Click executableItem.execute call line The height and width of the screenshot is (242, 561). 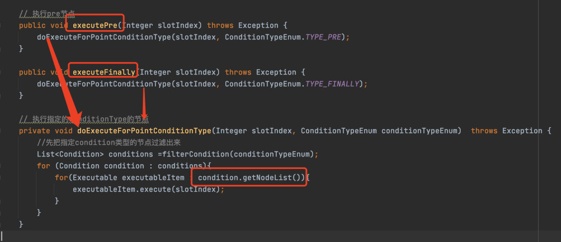point(149,190)
